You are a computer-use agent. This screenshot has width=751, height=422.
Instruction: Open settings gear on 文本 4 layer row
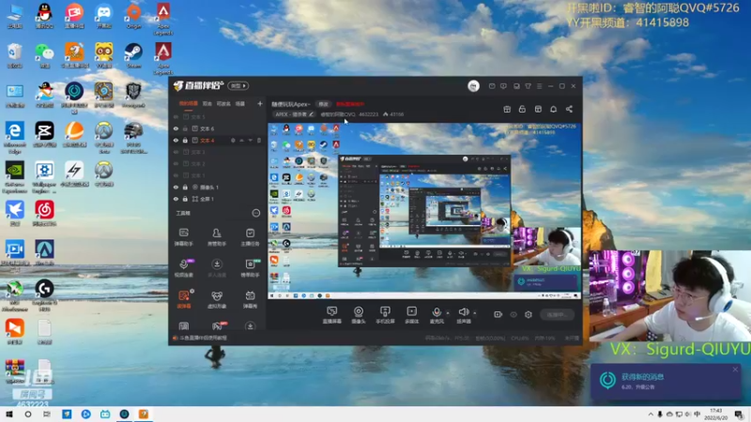233,141
